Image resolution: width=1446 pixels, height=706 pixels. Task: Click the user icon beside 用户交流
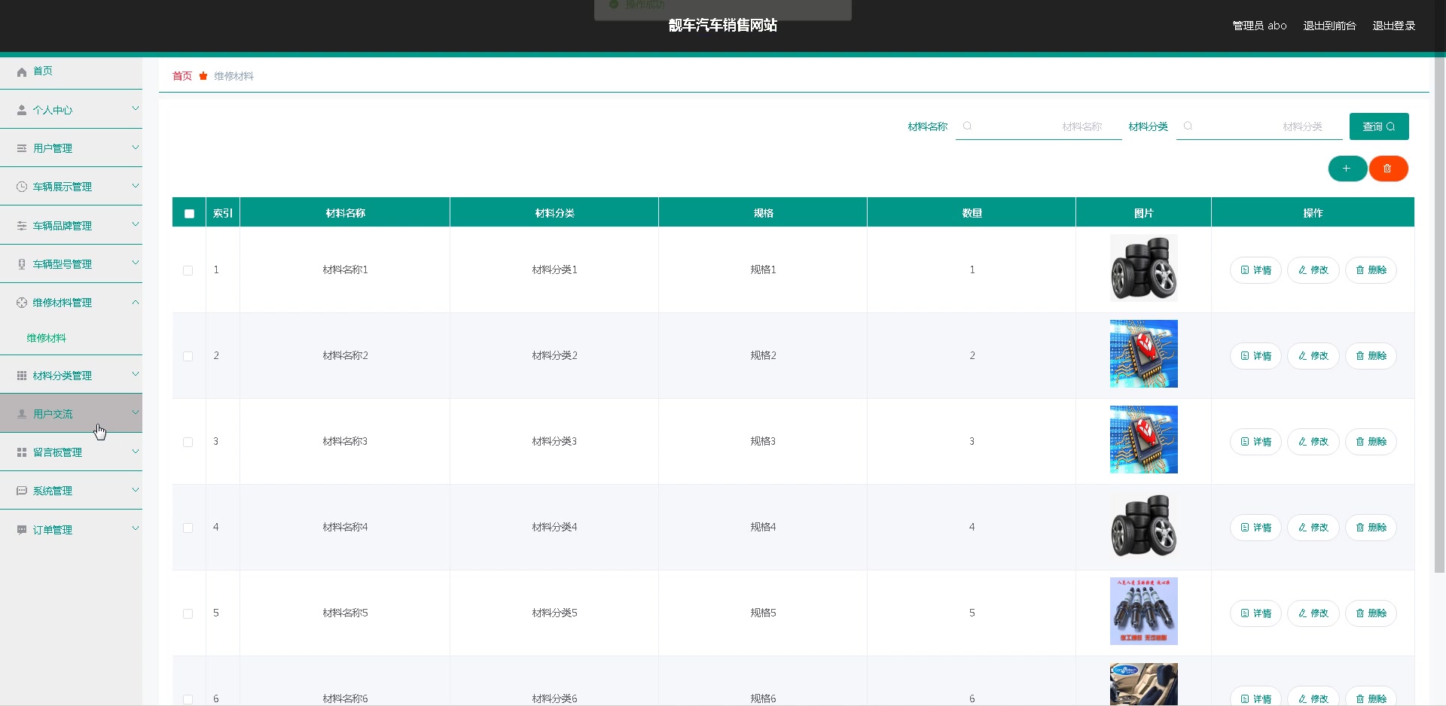(x=22, y=414)
